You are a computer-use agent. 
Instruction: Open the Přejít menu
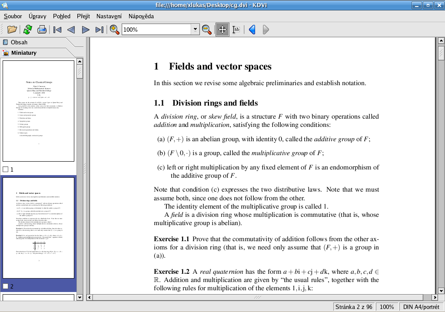83,16
